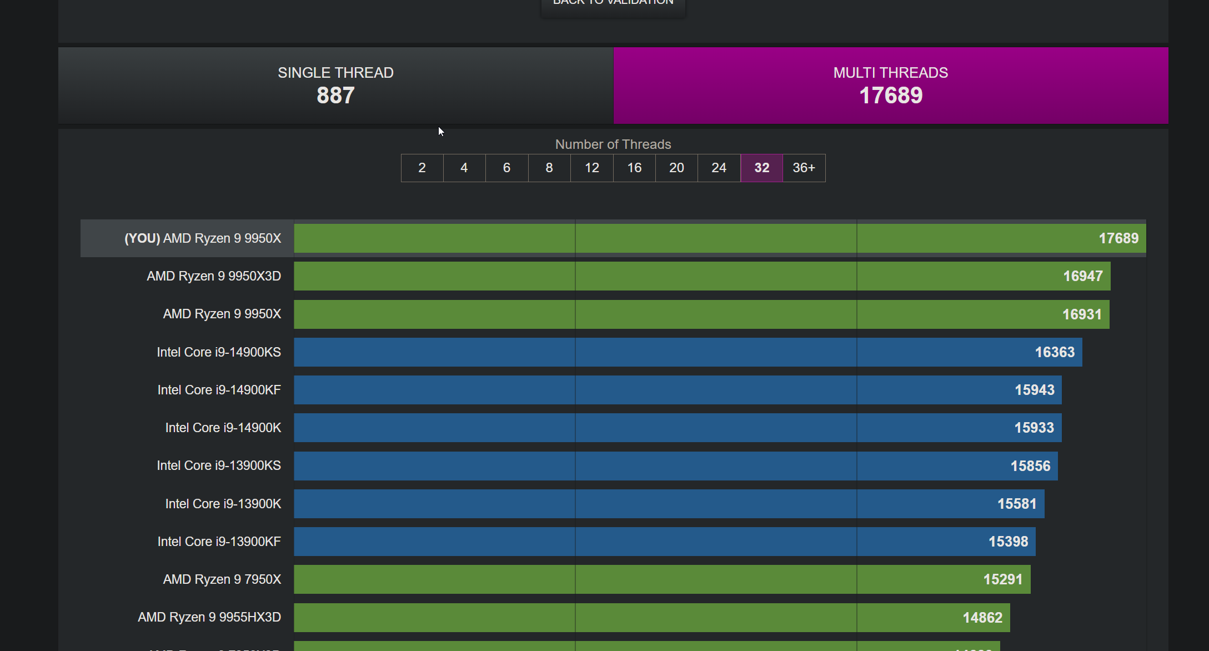The image size is (1209, 651).
Task: Select 2 threads filter
Action: tap(422, 168)
